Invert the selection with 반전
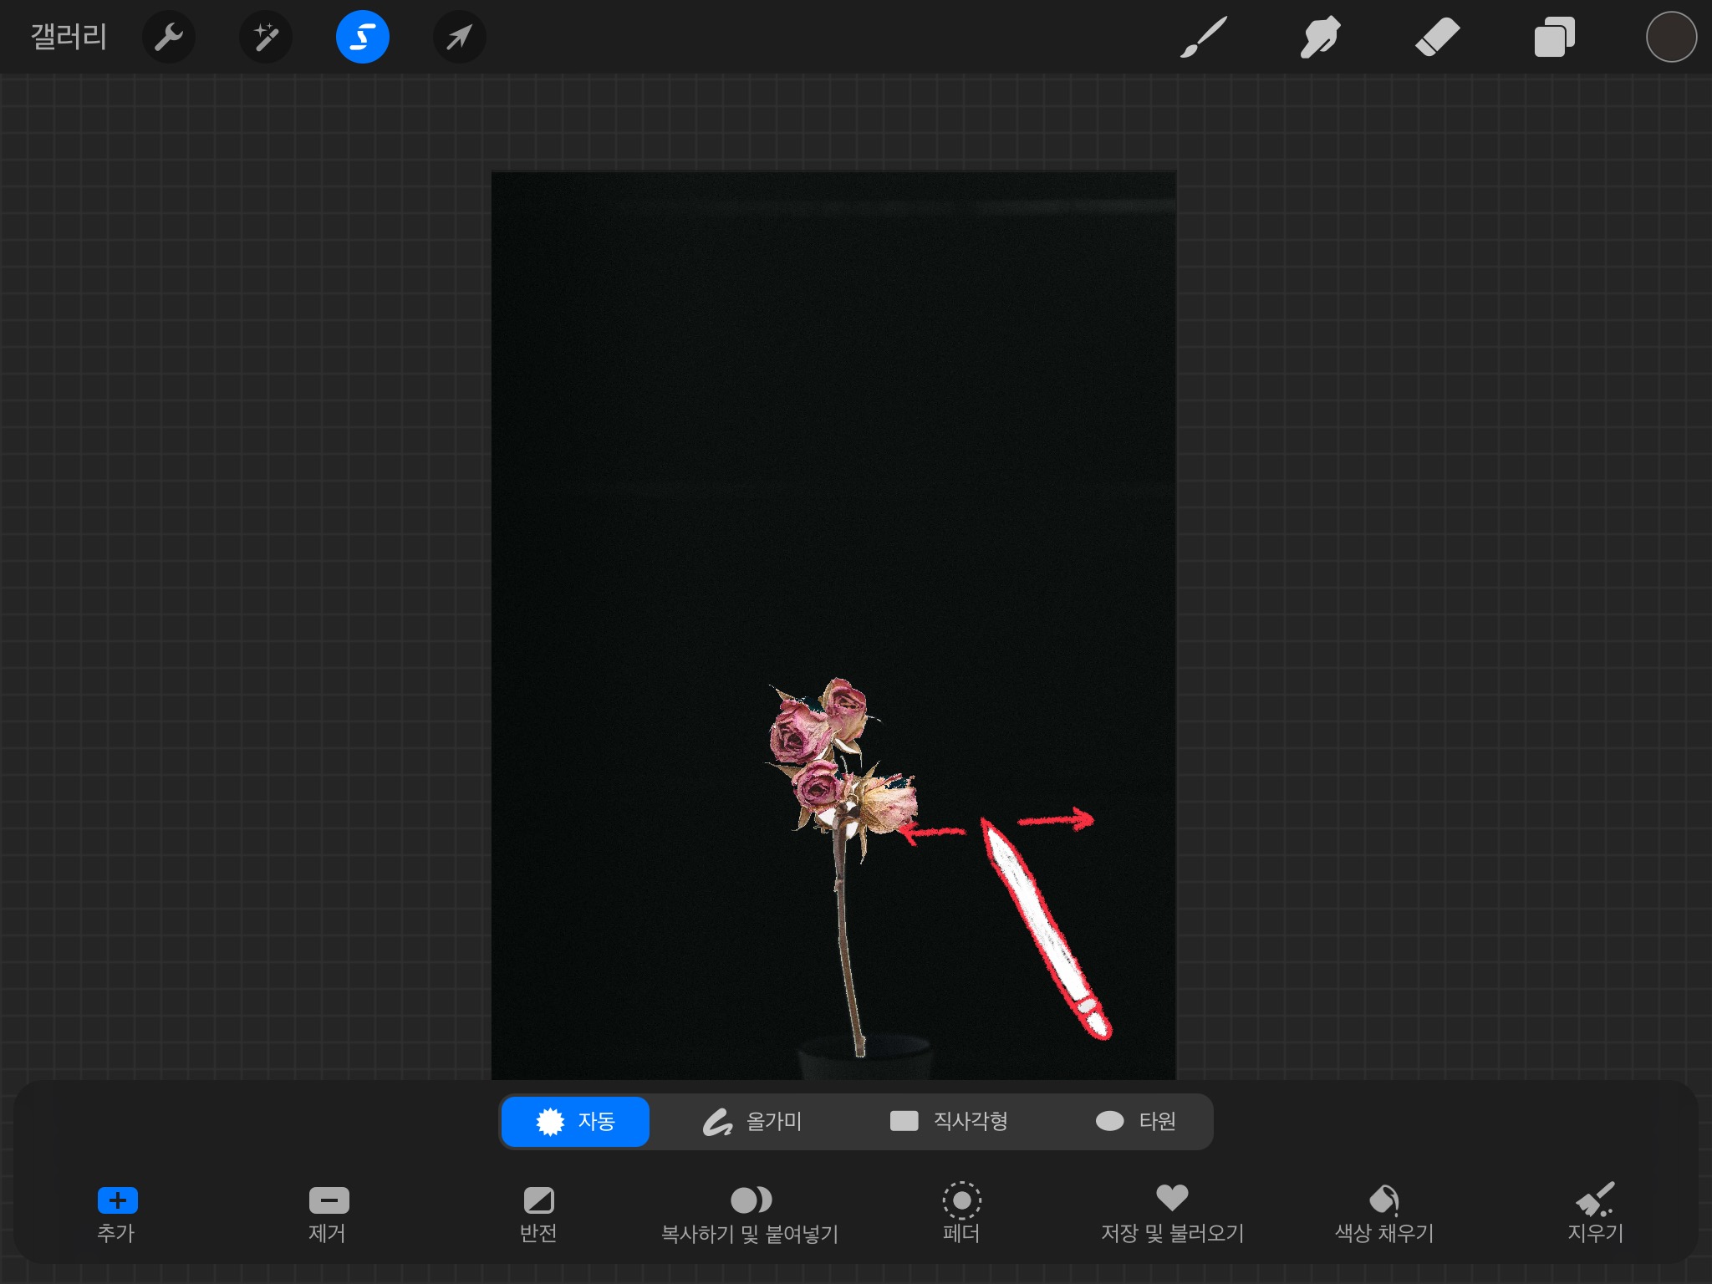Viewport: 1712px width, 1284px height. (x=538, y=1212)
